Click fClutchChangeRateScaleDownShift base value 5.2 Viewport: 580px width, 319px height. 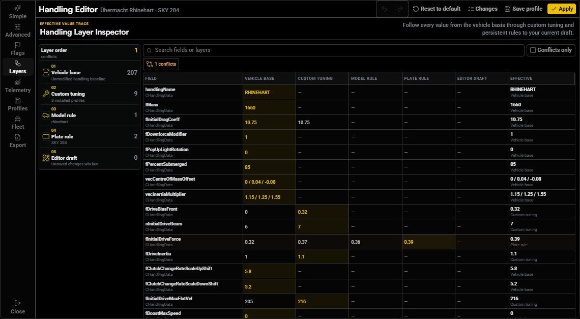coord(248,287)
